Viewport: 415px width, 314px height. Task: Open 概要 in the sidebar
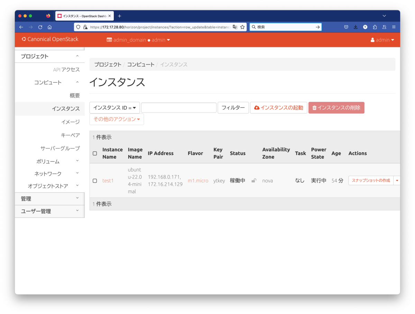click(x=75, y=96)
